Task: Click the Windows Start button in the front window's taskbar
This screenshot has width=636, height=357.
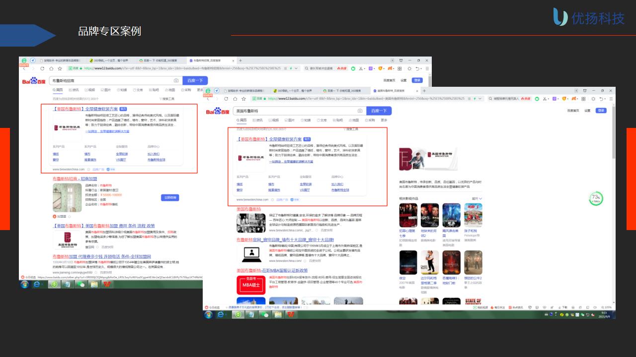Action: [x=208, y=315]
